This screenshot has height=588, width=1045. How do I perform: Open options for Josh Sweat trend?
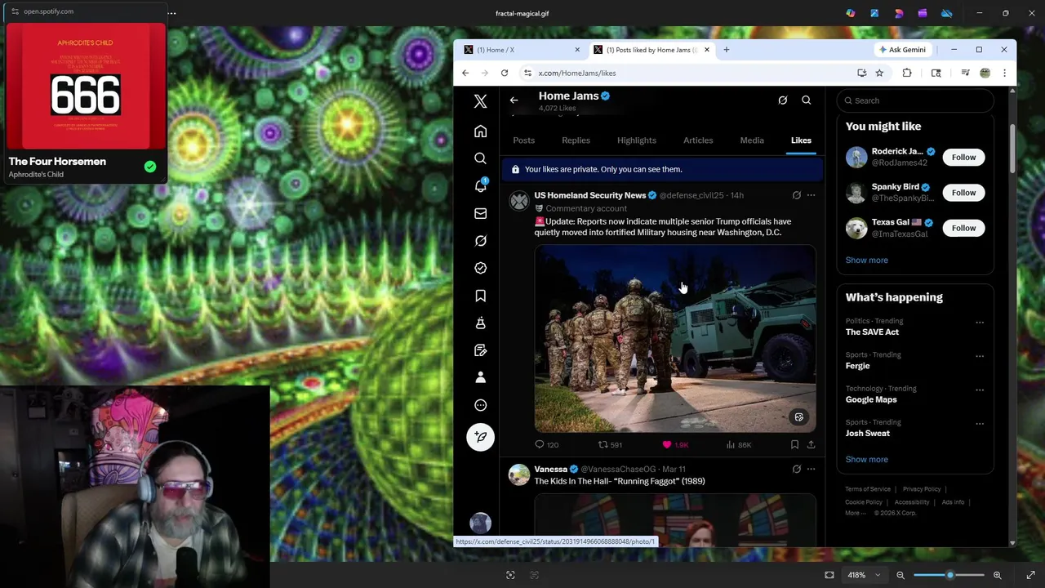(980, 424)
